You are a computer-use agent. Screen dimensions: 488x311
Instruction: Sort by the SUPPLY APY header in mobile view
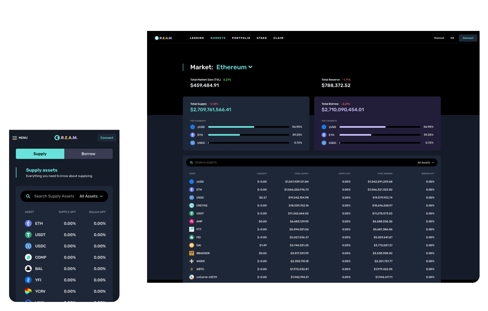67,212
